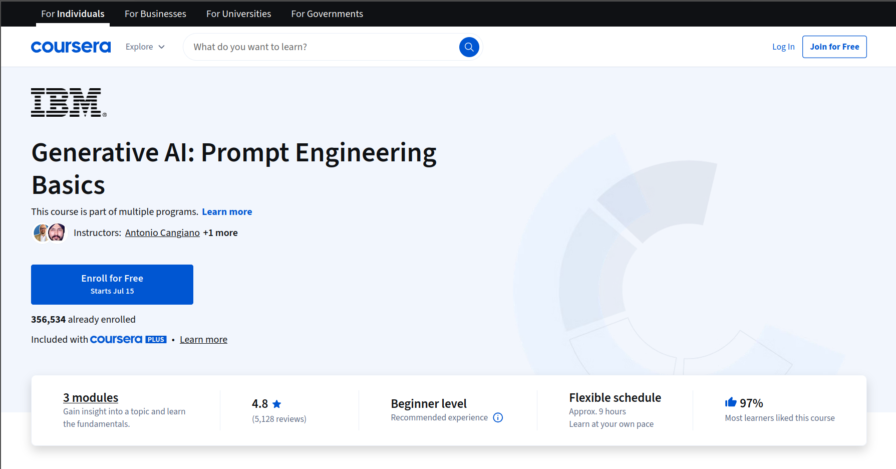This screenshot has width=896, height=469.
Task: Switch to For Businesses tab
Action: pos(155,14)
